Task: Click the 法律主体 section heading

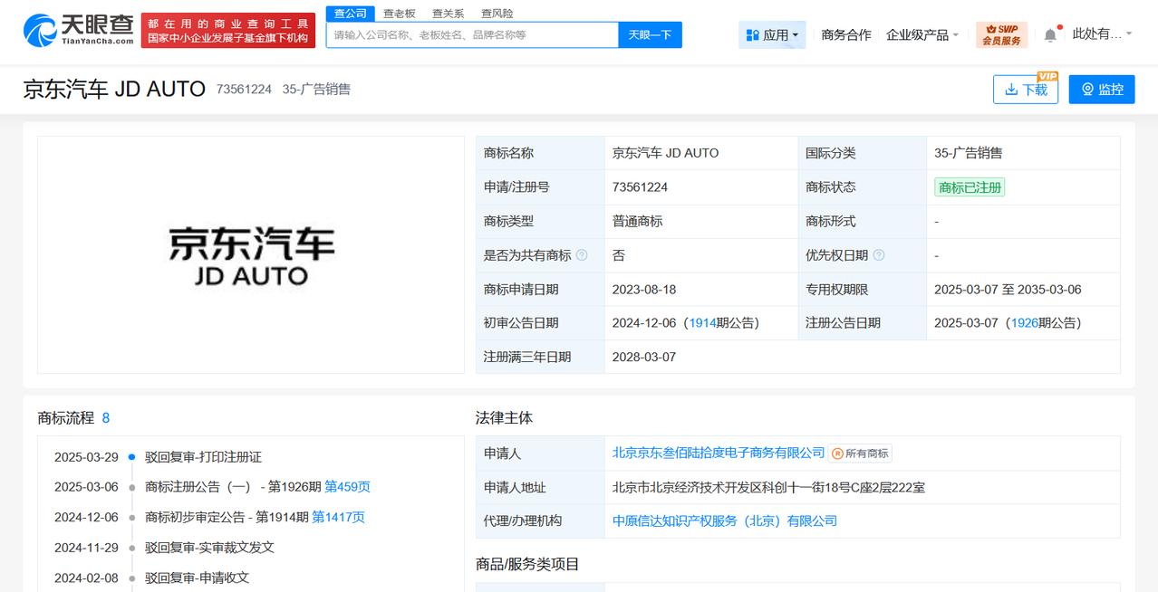Action: tap(504, 418)
